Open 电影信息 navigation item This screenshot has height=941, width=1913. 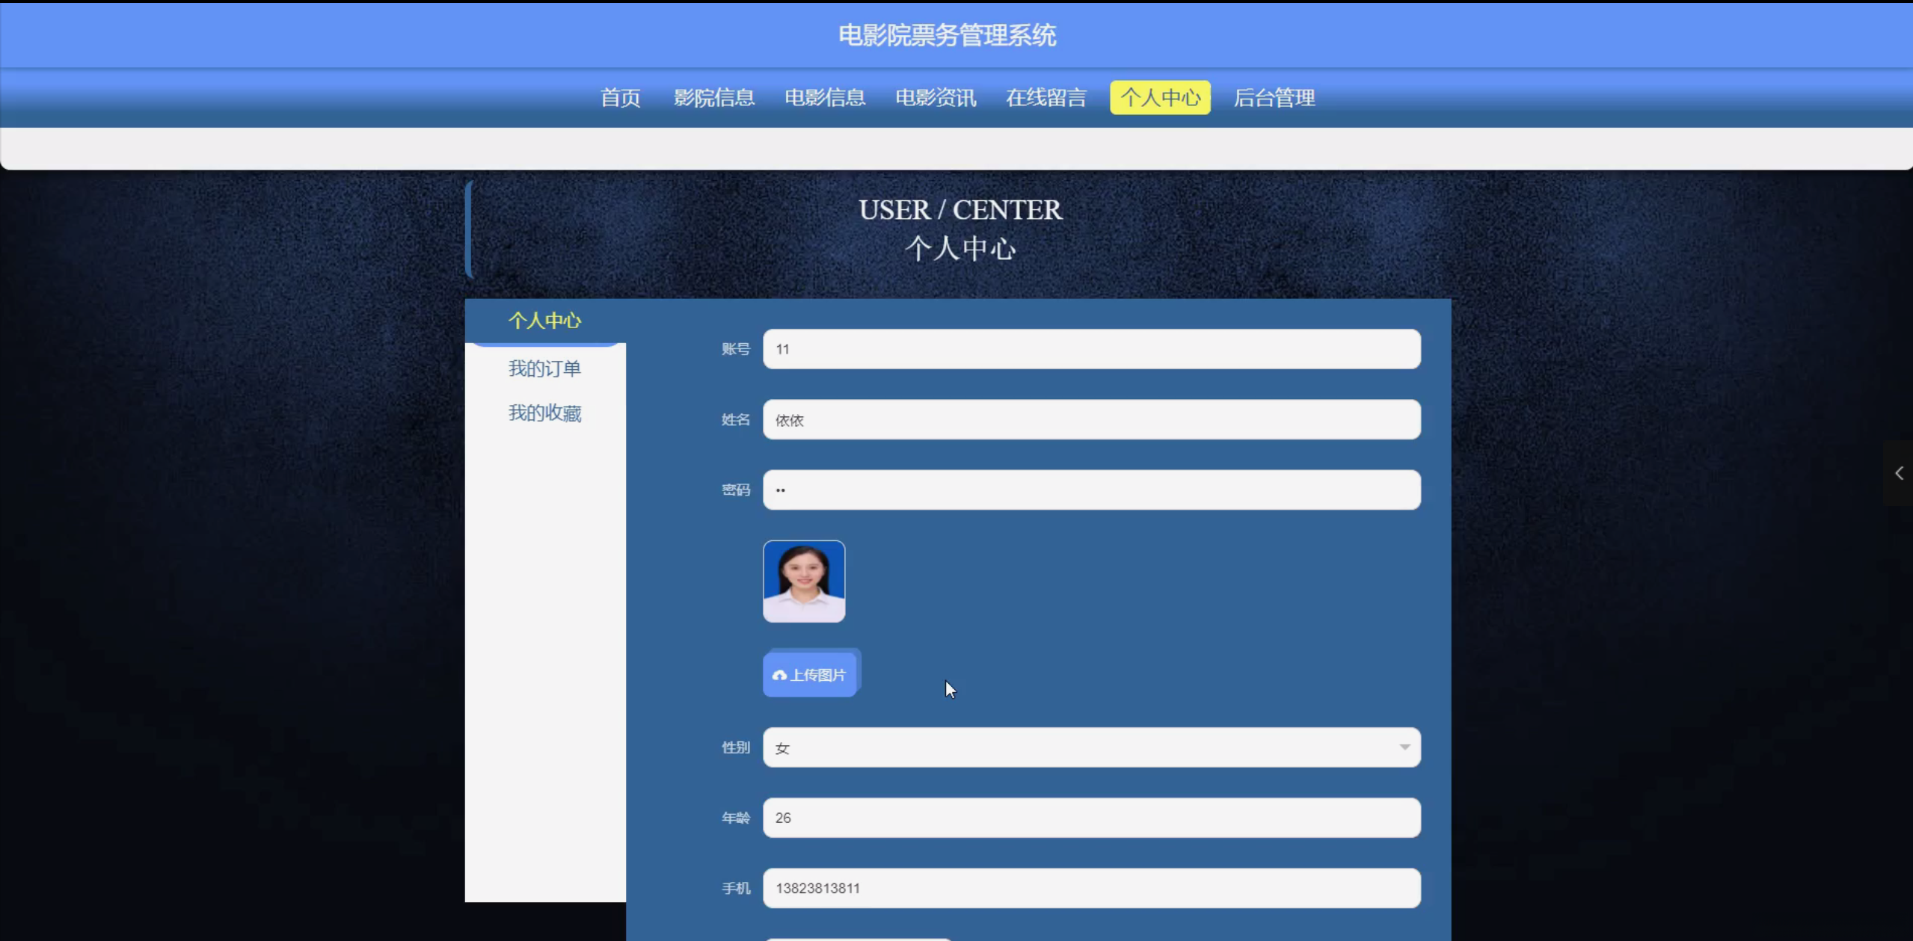click(x=824, y=98)
